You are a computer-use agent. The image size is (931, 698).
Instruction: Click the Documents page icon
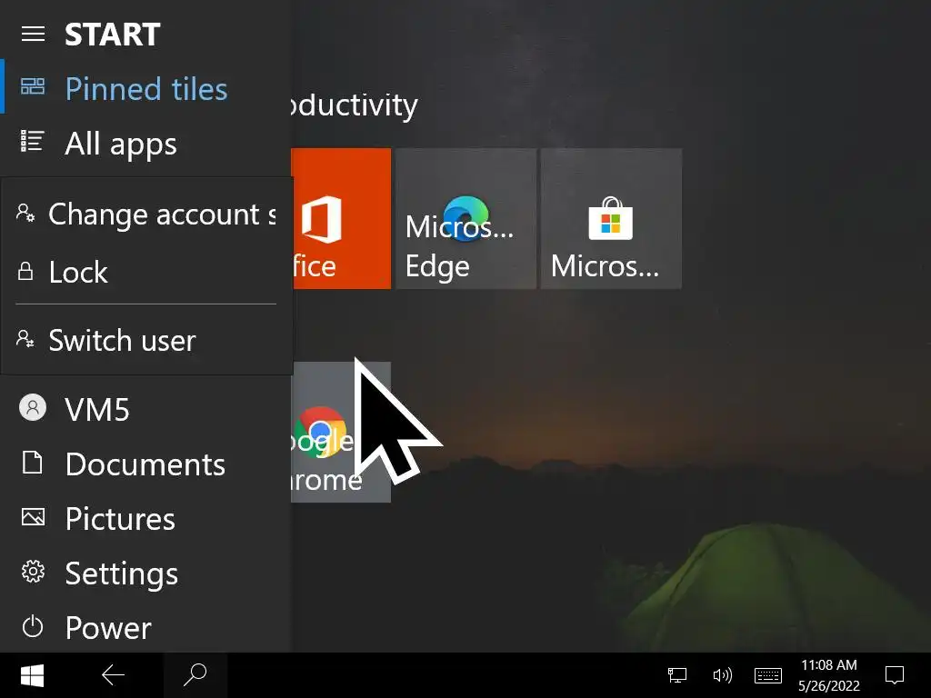point(32,463)
